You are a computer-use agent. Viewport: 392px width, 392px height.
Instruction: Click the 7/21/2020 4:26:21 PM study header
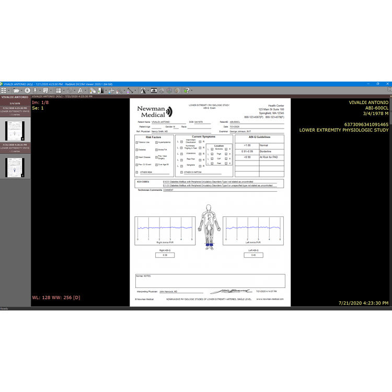click(15, 145)
